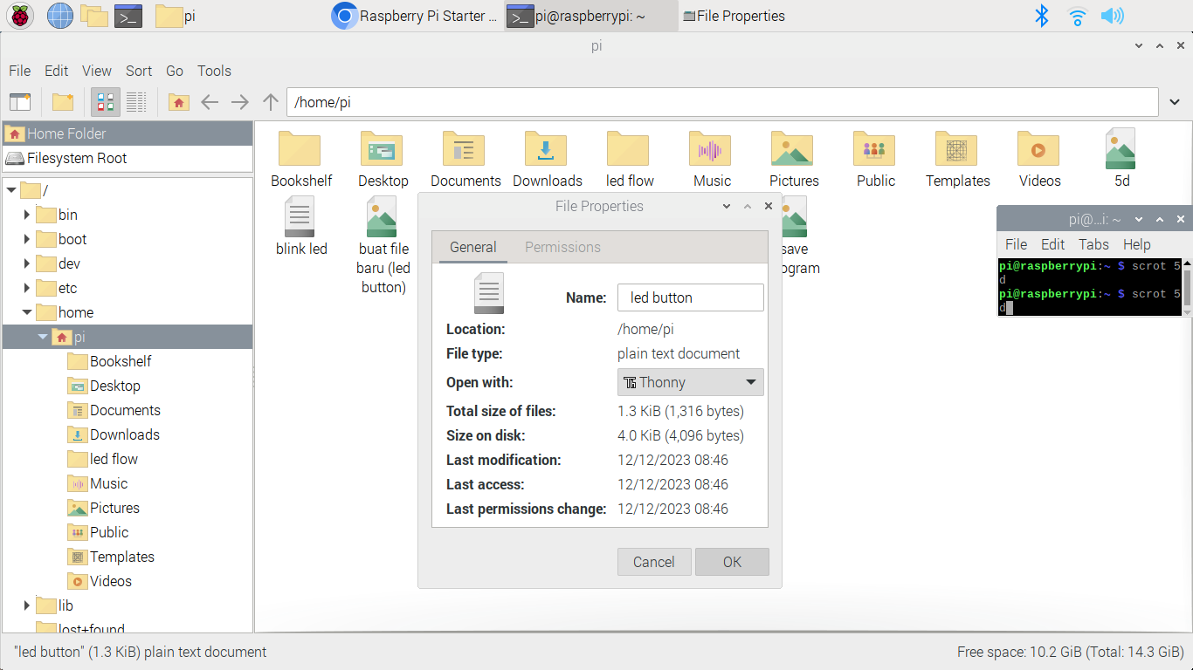Viewport: 1193px width, 670px height.
Task: Collapse the root / tree node
Action: (x=11, y=190)
